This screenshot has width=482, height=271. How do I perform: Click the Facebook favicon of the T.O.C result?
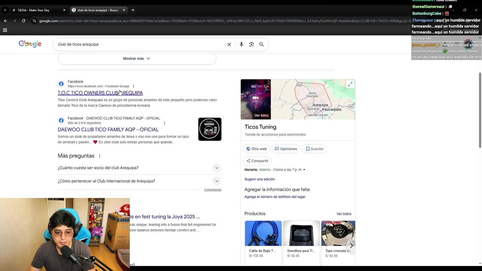coord(61,84)
